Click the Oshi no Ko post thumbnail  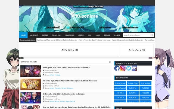coord(30,98)
